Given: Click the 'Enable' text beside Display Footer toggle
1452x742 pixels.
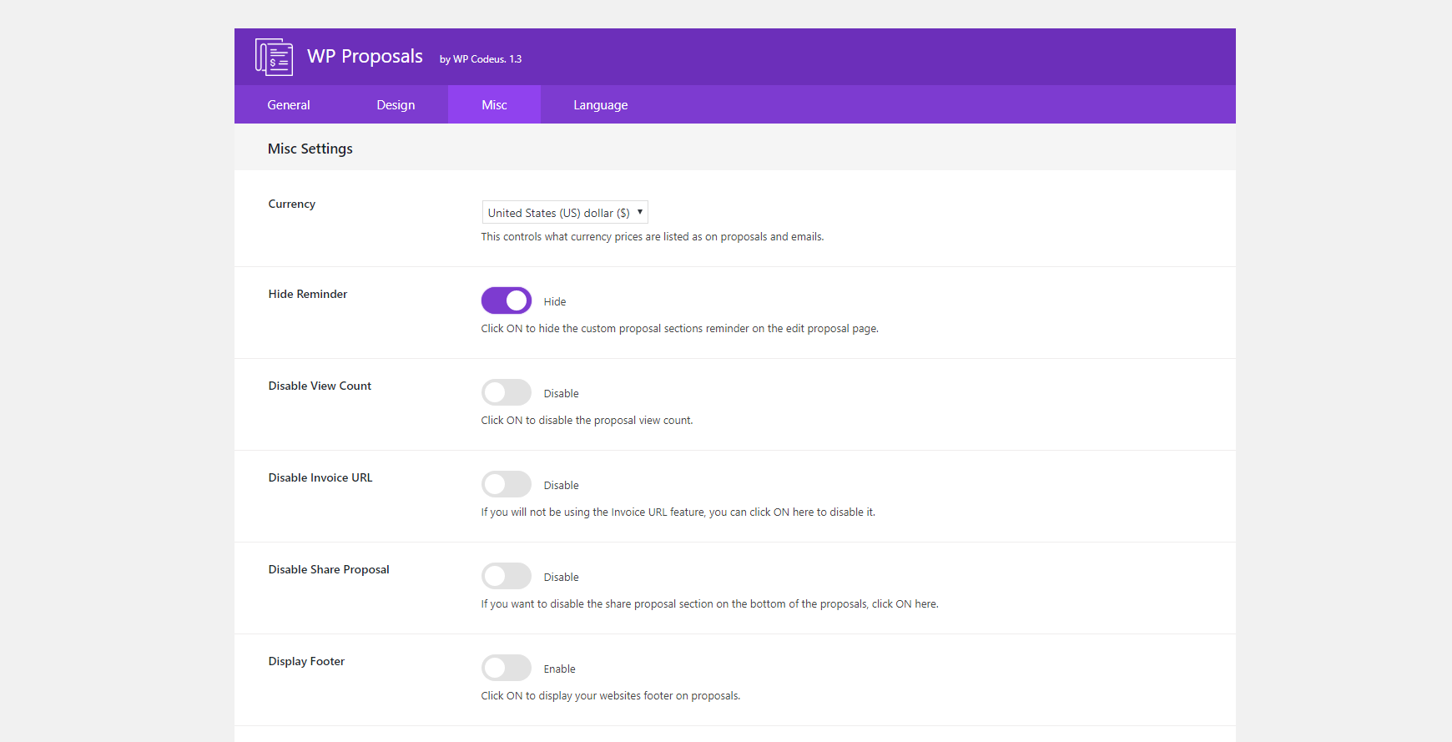Looking at the screenshot, I should [560, 669].
